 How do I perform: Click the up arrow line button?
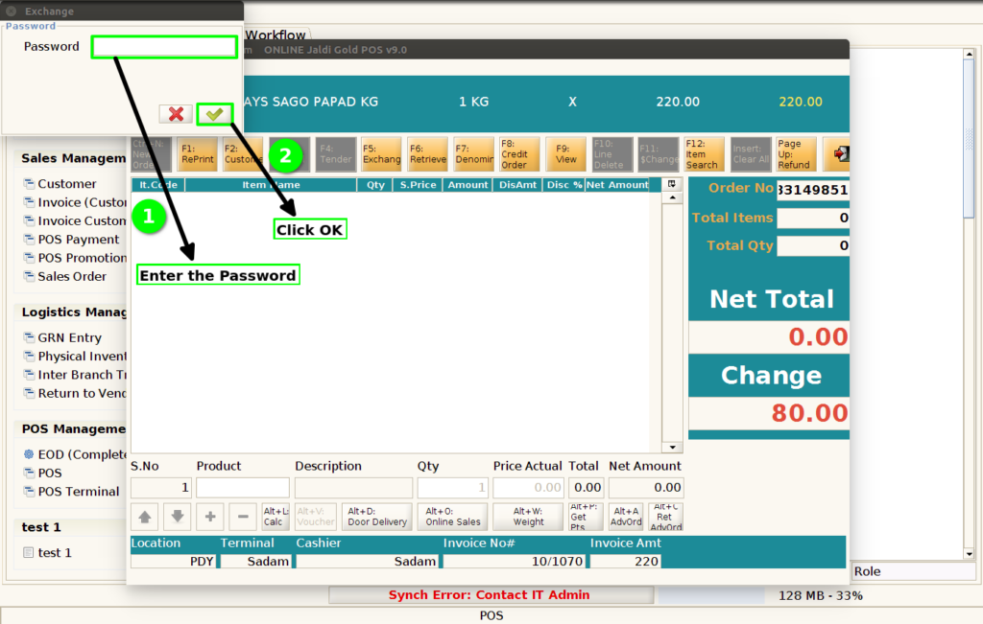[x=145, y=517]
